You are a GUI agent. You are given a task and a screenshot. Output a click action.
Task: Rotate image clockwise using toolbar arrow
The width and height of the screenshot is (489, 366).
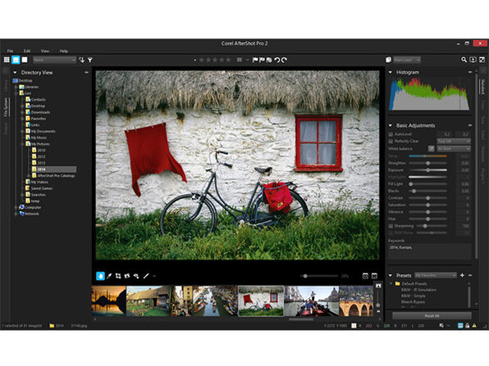[x=284, y=60]
